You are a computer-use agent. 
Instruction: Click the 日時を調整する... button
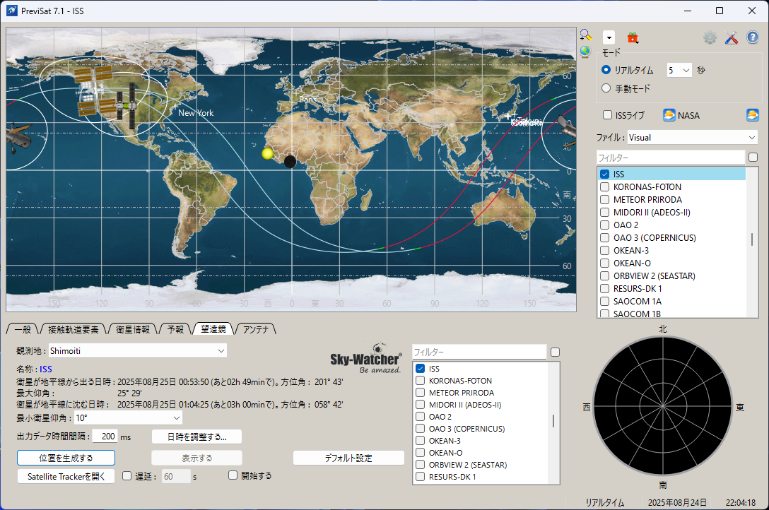pos(196,437)
